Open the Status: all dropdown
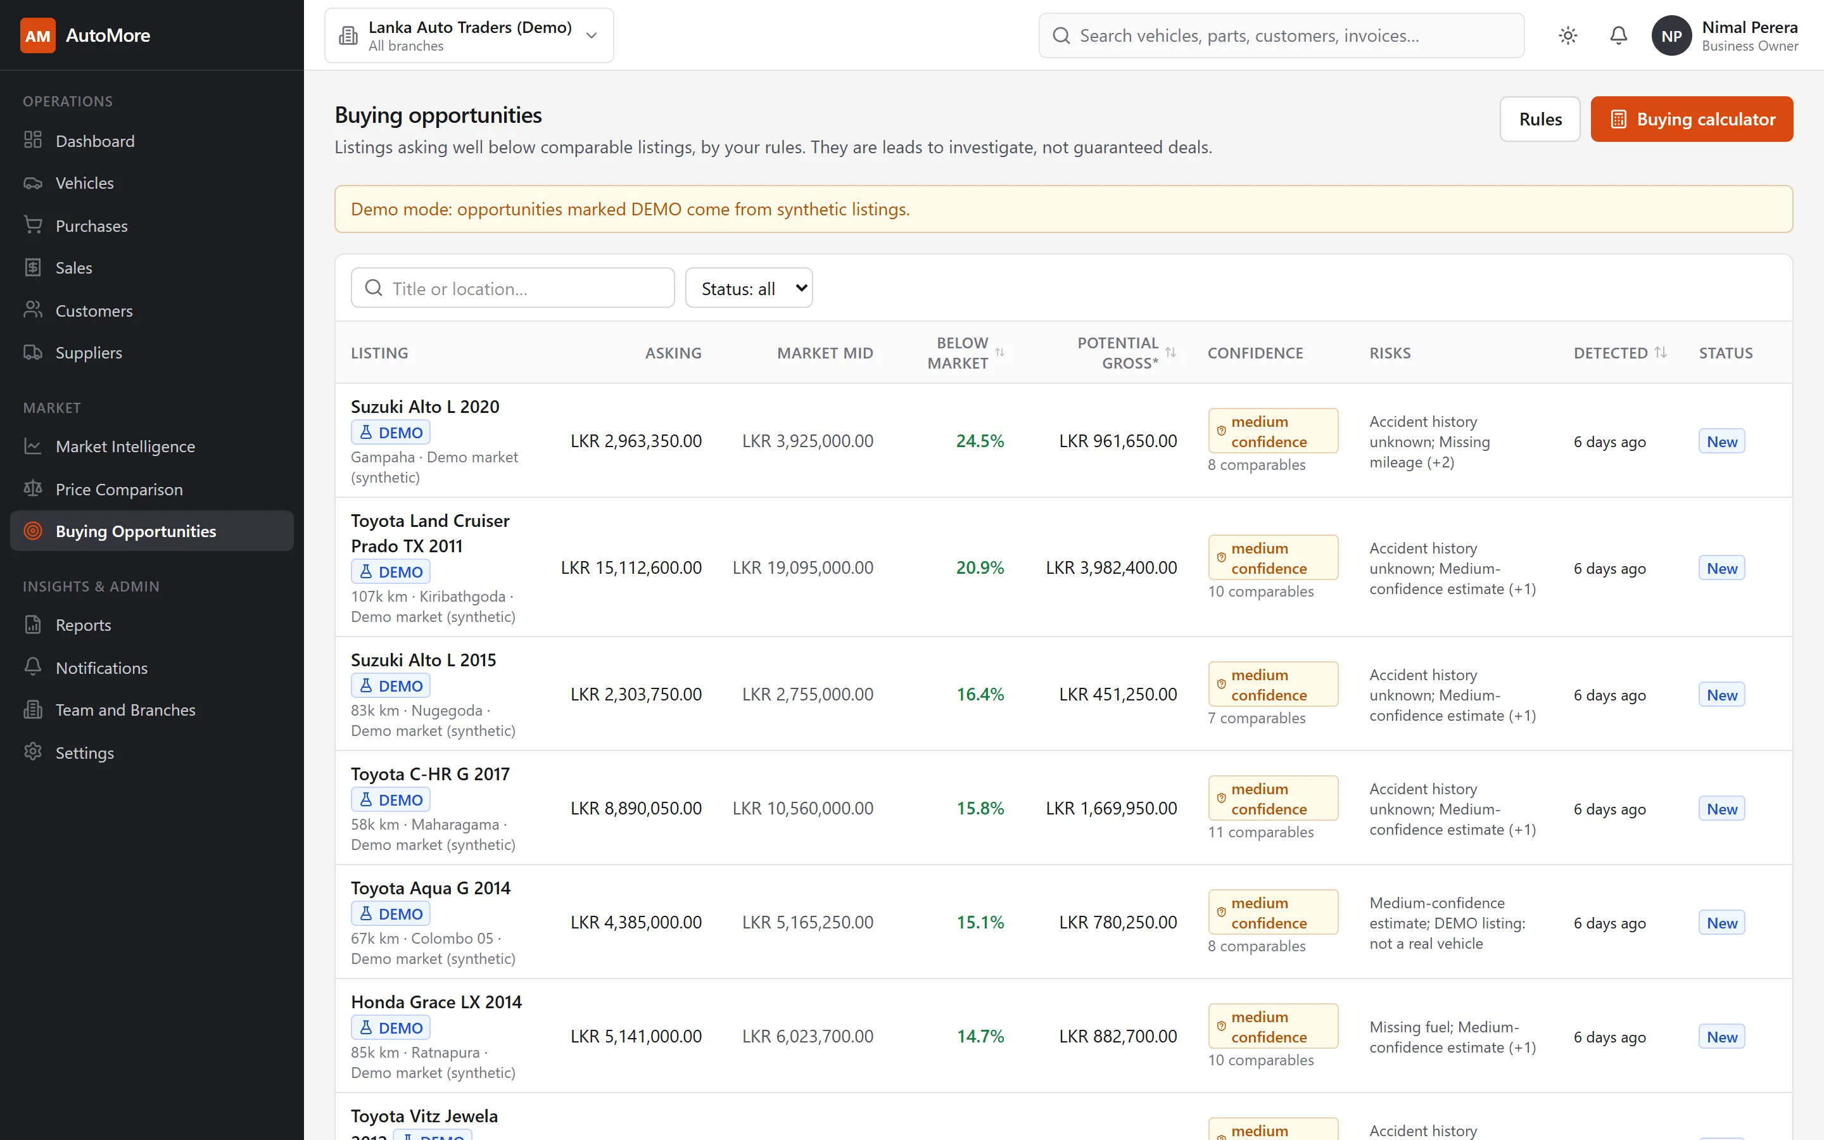This screenshot has height=1140, width=1824. point(749,288)
